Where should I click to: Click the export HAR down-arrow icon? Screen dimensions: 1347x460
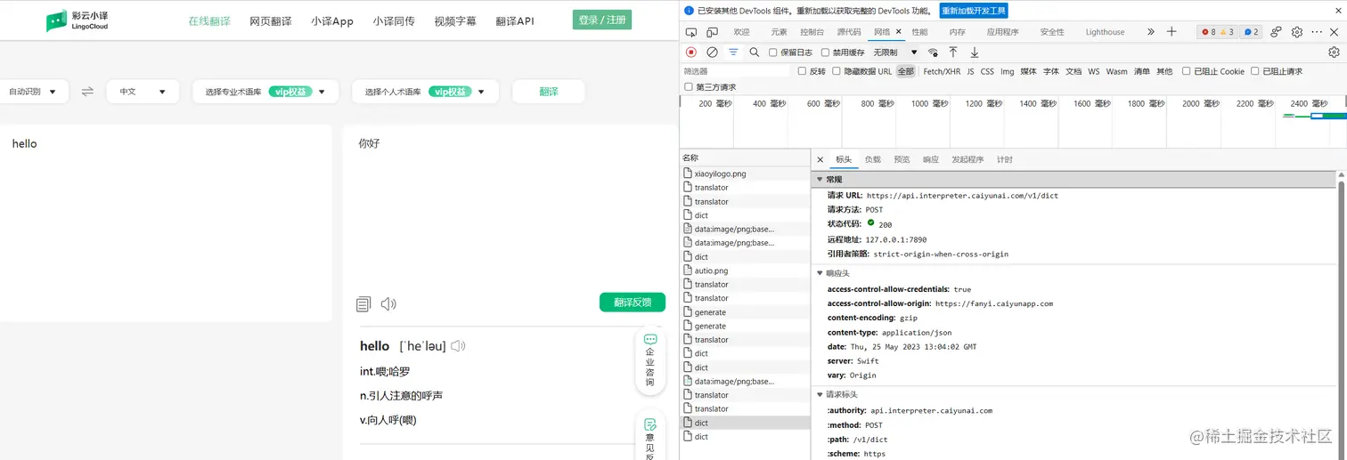pyautogui.click(x=974, y=52)
